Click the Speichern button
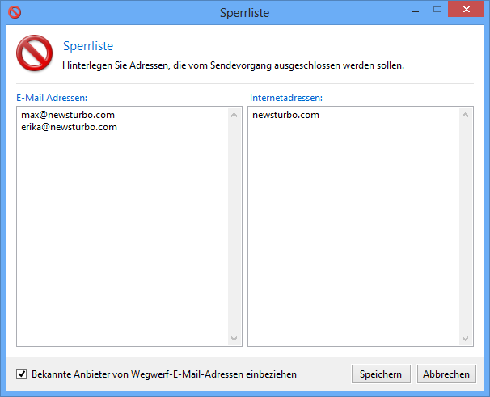 [x=381, y=374]
